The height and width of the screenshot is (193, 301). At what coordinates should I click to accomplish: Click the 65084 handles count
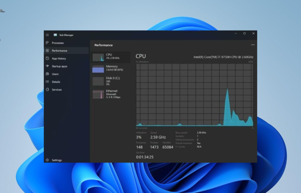[168, 147]
